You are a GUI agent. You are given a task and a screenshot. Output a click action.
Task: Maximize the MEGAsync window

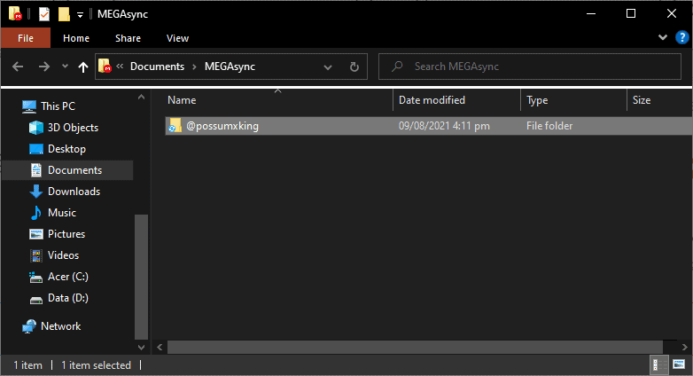pos(631,13)
